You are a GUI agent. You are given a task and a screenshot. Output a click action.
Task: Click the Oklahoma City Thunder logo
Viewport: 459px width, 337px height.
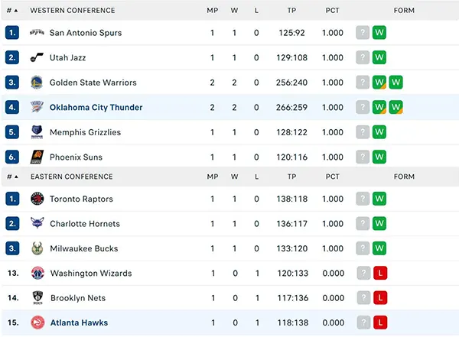[37, 108]
